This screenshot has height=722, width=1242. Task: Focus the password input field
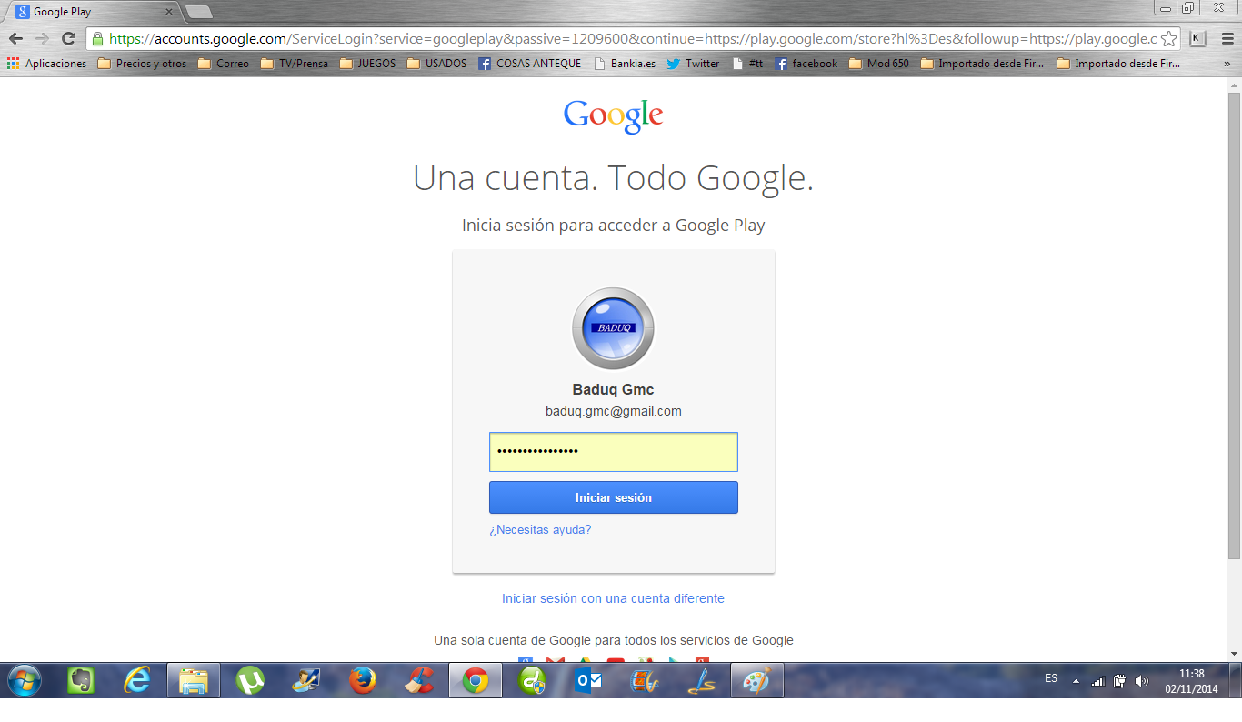pyautogui.click(x=613, y=452)
